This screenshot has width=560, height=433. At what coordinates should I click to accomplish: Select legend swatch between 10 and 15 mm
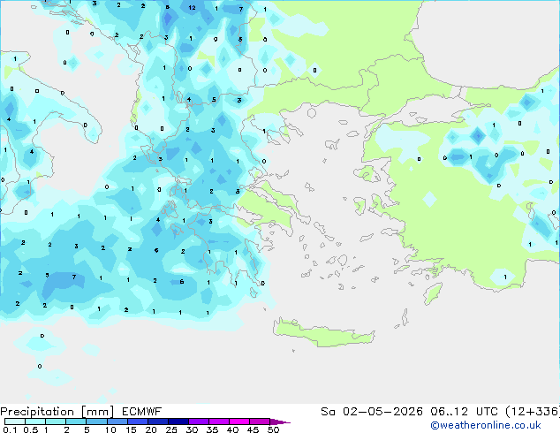pos(117,422)
